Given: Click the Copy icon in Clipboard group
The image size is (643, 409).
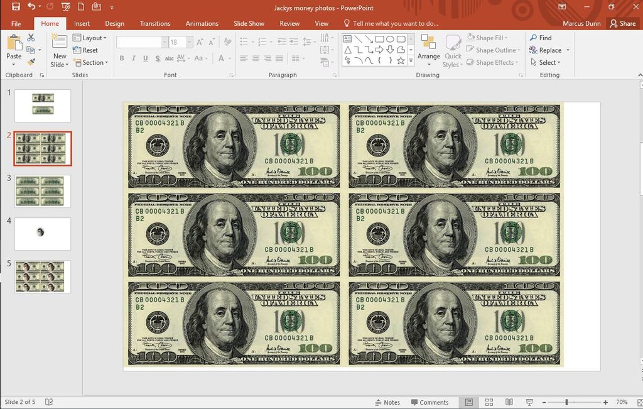Looking at the screenshot, I should pos(30,50).
